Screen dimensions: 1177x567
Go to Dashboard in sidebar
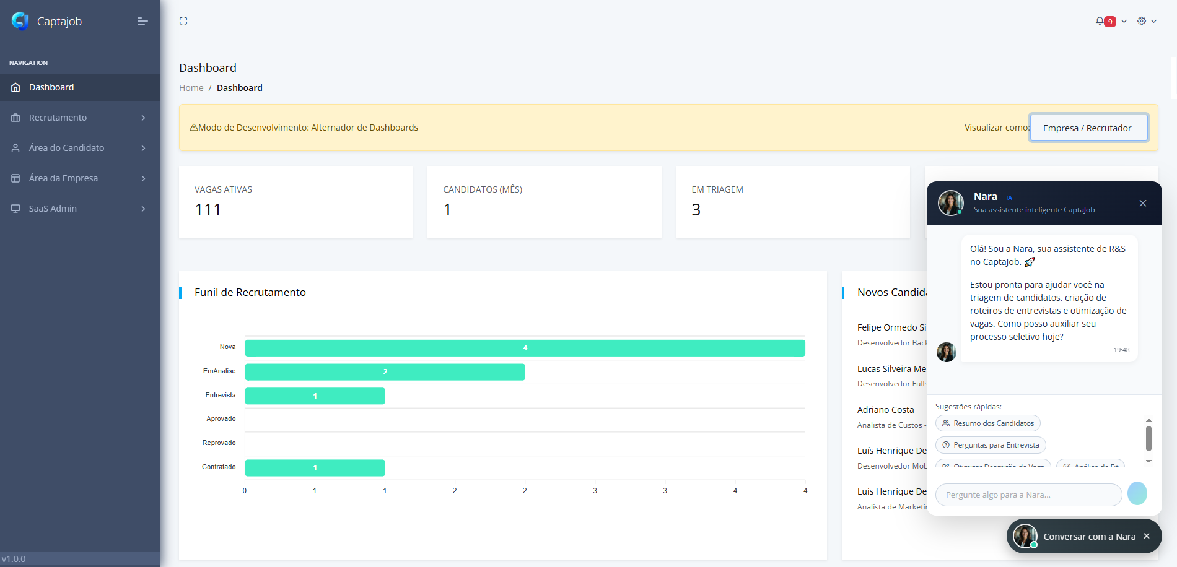coord(80,87)
